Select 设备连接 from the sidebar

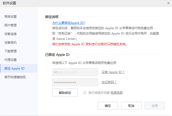(10, 34)
